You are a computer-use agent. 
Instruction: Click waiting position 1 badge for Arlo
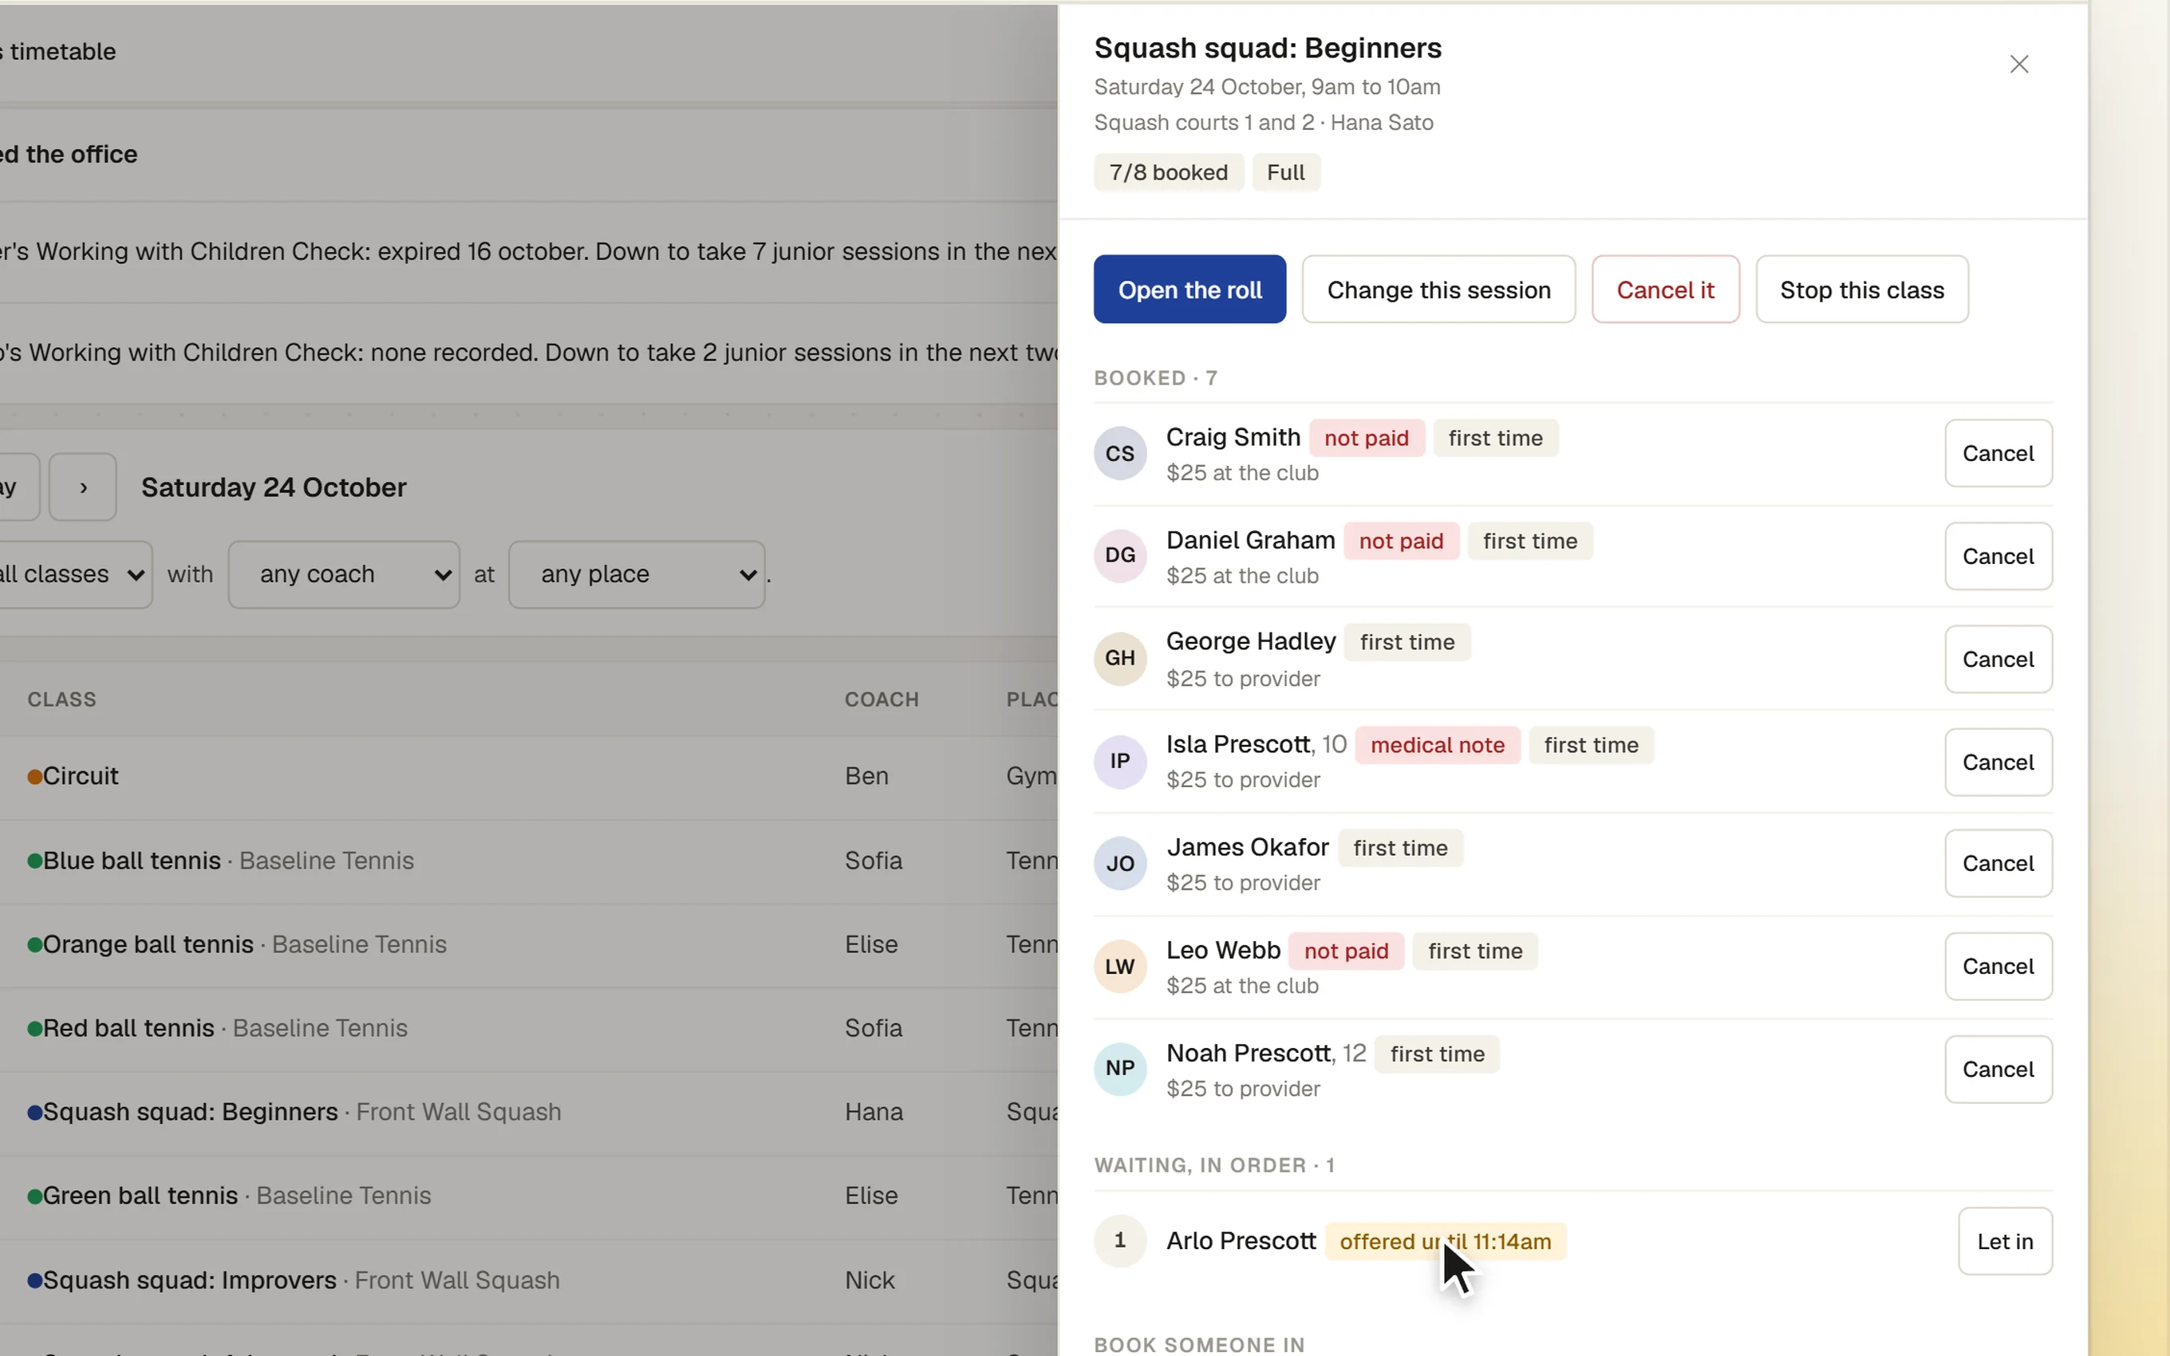(1120, 1240)
